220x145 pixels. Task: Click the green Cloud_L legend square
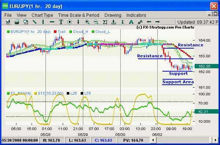click(x=93, y=32)
